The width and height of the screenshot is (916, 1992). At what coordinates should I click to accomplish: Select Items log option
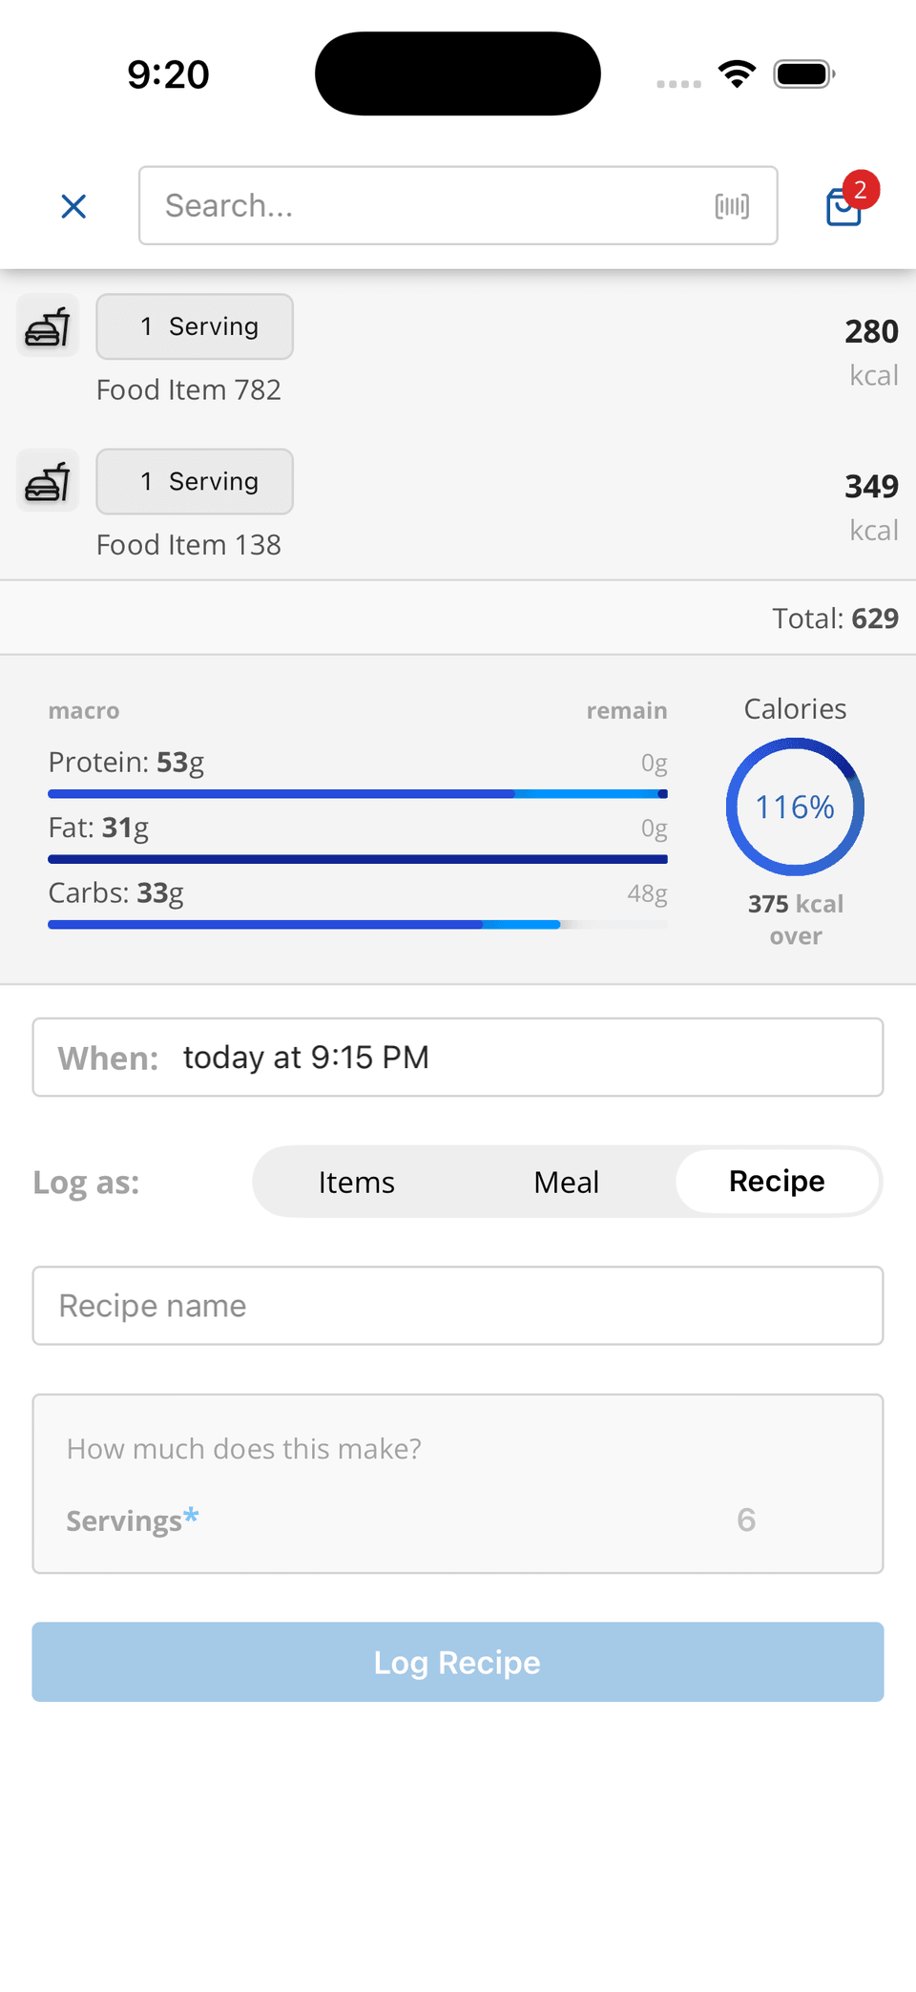tap(357, 1183)
